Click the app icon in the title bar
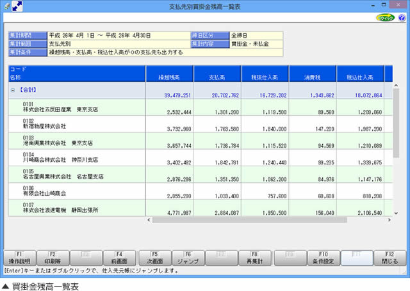The height and width of the screenshot is (291, 410). click(x=5, y=5)
